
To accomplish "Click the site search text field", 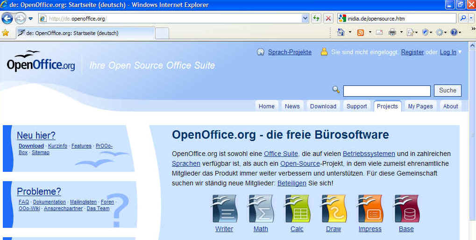I will (x=387, y=91).
